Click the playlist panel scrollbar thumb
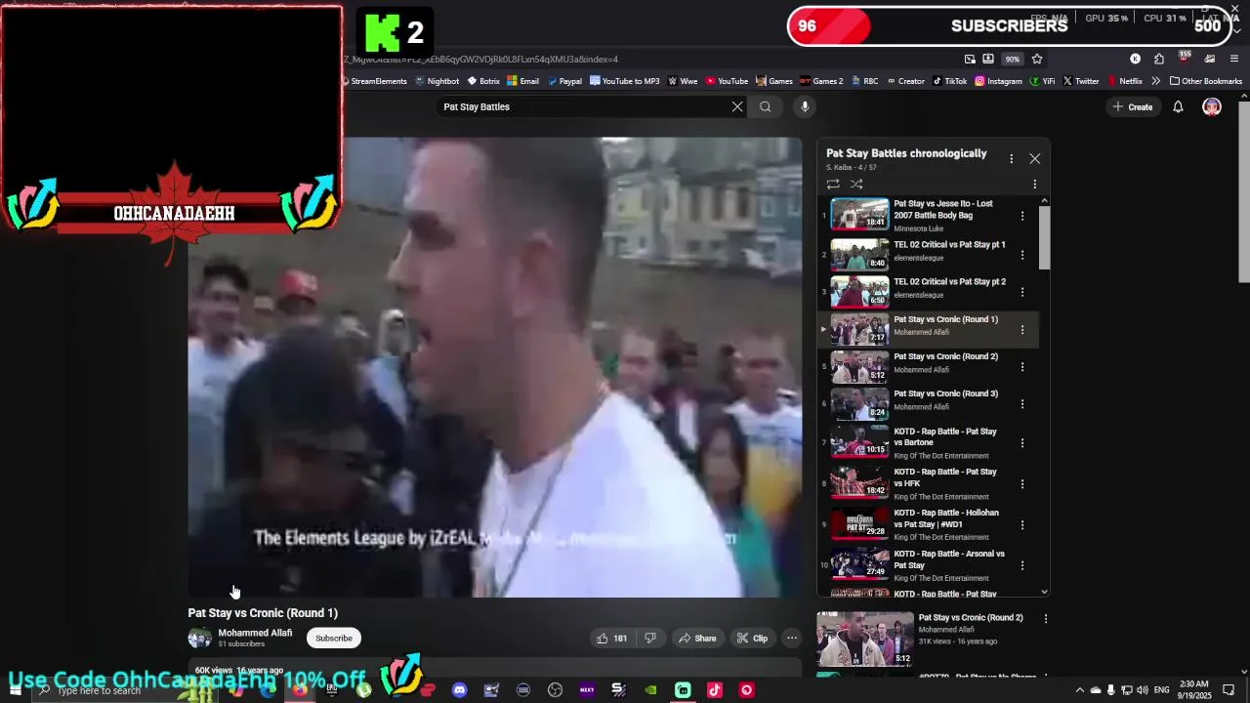 (1045, 237)
